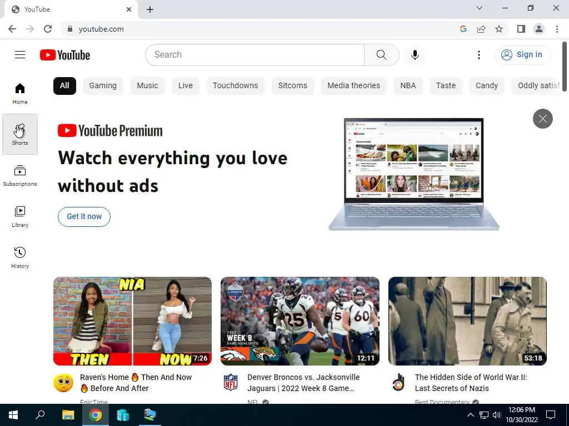Screen dimensions: 569x426
Task: Open History in the sidebar
Action: click(20, 257)
